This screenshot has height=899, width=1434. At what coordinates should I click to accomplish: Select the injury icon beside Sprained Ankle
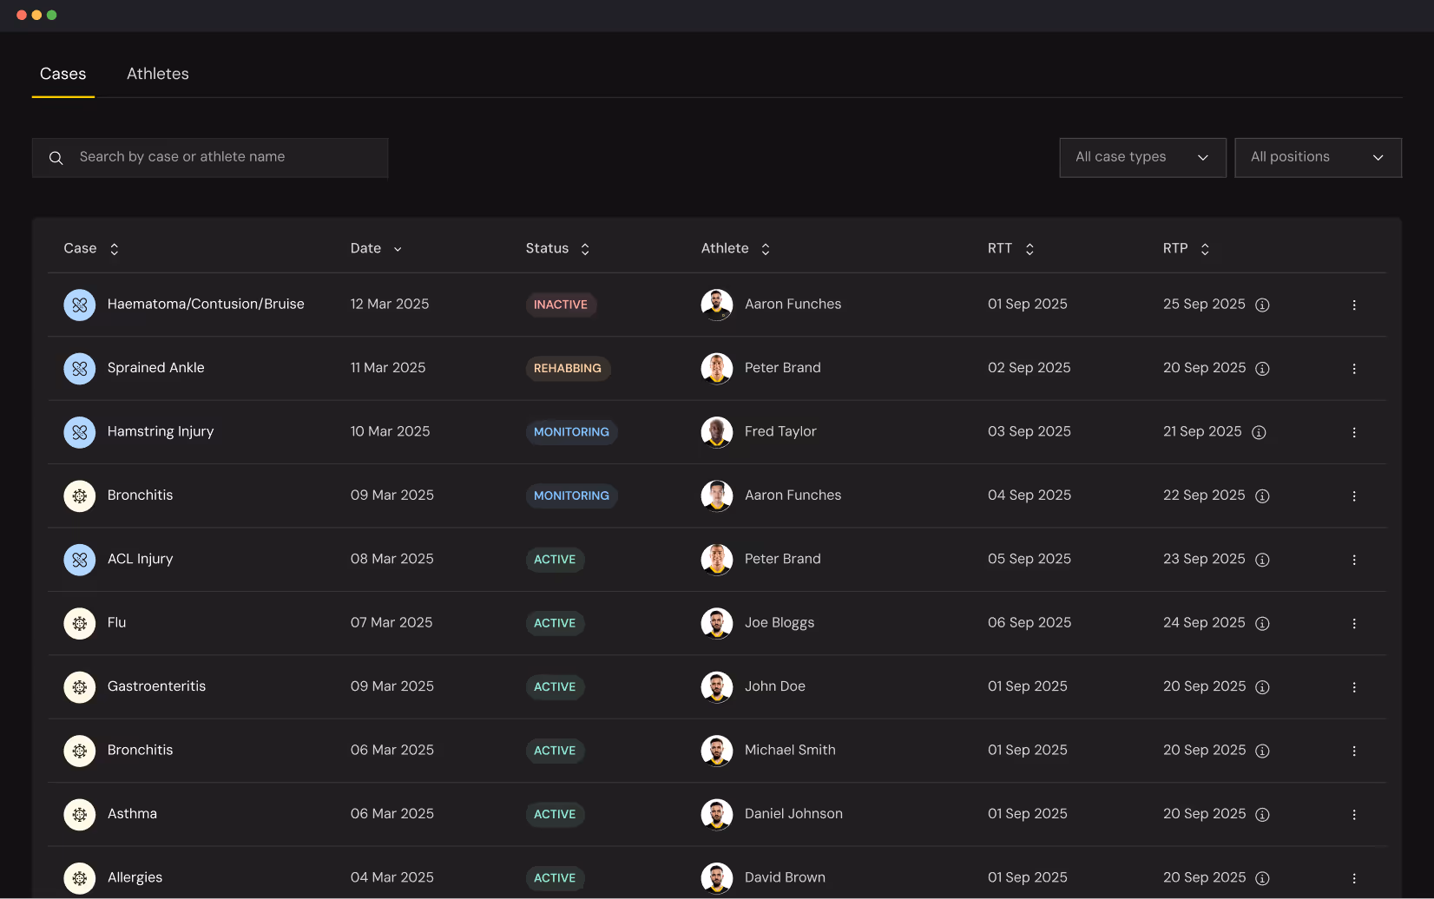click(x=79, y=368)
